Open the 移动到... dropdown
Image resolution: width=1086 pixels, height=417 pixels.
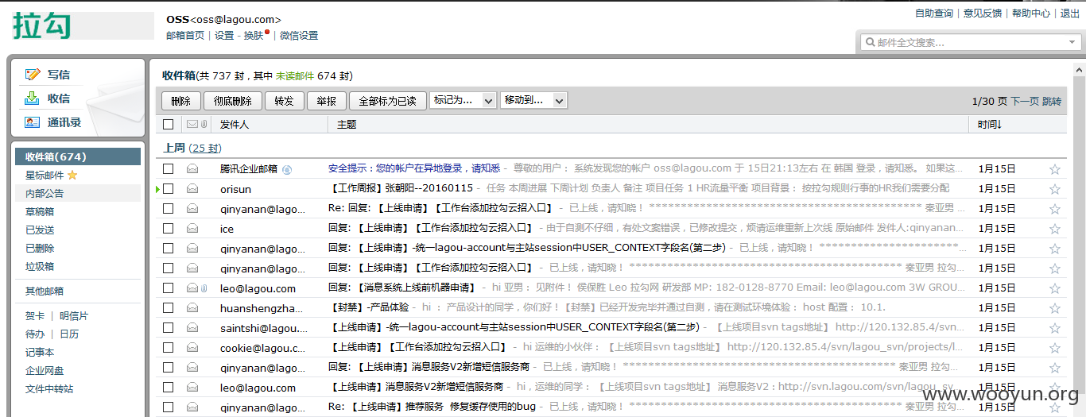533,100
